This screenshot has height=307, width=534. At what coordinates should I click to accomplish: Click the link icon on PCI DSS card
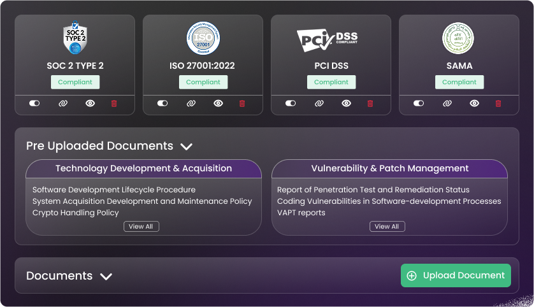pos(319,103)
